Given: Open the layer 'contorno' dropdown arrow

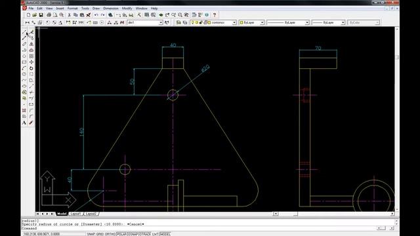Looking at the screenshot, I should (234, 23).
